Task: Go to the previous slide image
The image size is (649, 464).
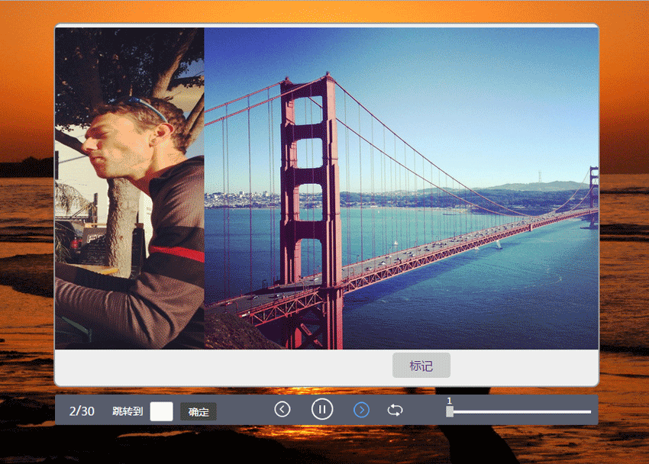Action: (283, 410)
